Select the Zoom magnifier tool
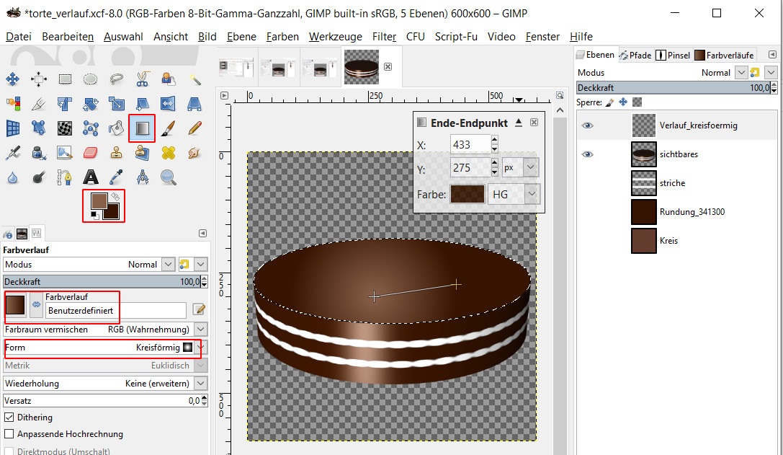Screen dimensions: 783x455 [168, 177]
